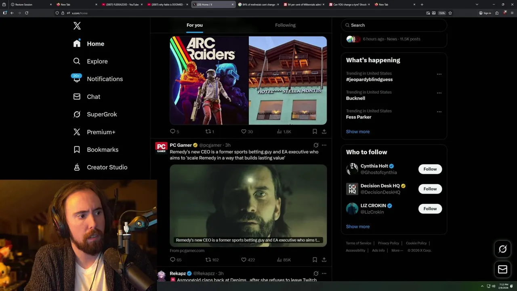This screenshot has height=291, width=517.
Task: Switch to the For you tab
Action: [x=195, y=25]
